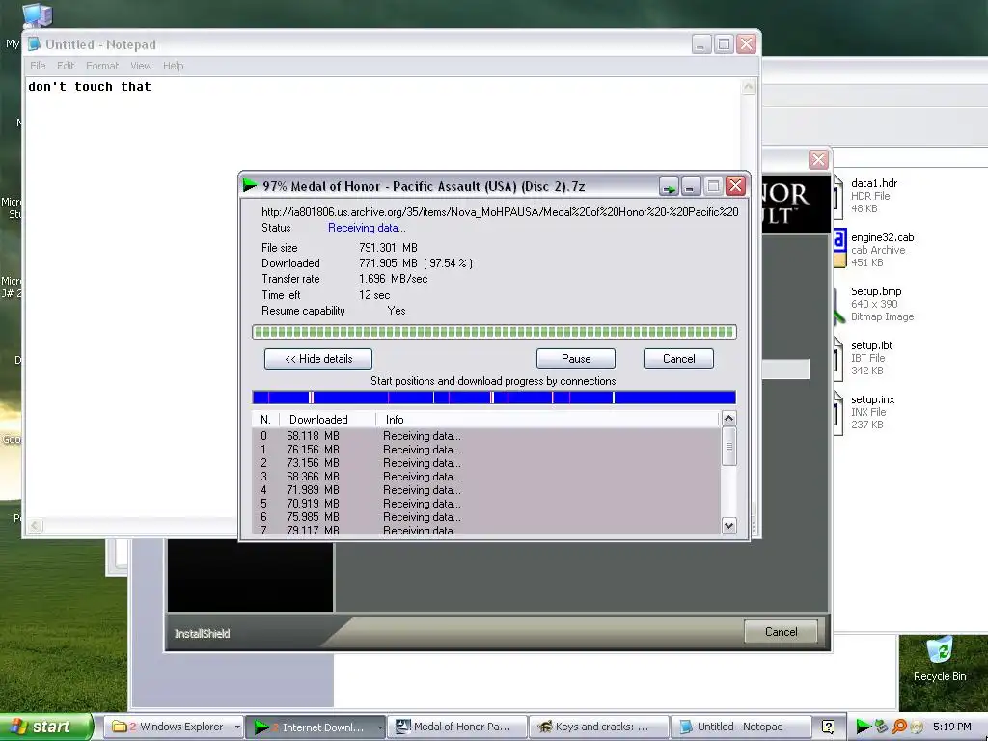Click the disc tray icon beside the clock
Screen dimensions: 988x741
click(x=917, y=727)
